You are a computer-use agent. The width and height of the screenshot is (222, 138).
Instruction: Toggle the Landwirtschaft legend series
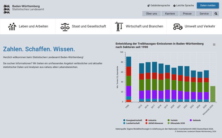point(131,123)
